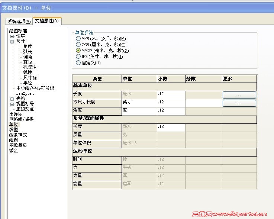
Task: Switch to 系统选项 tab
Action: point(19,22)
